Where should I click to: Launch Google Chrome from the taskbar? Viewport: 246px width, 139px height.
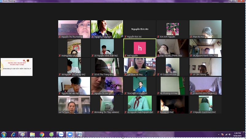[42, 134]
